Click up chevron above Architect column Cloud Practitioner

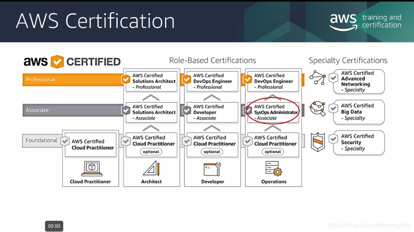(x=151, y=128)
